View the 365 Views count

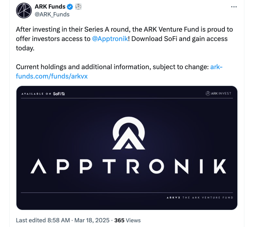pyautogui.click(x=127, y=220)
